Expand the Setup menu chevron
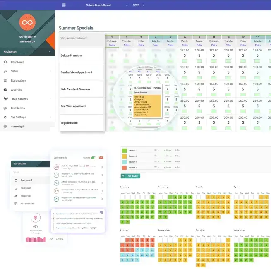The image size is (271, 269). [x=50, y=71]
